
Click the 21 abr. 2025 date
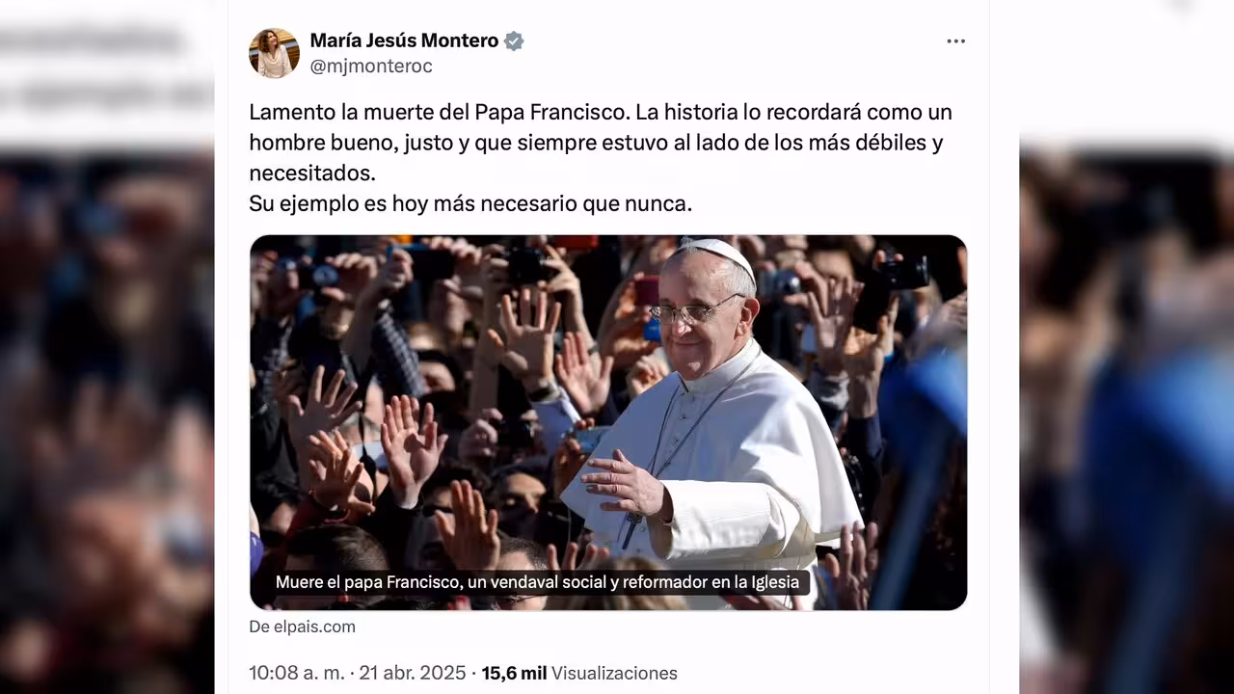pos(413,673)
